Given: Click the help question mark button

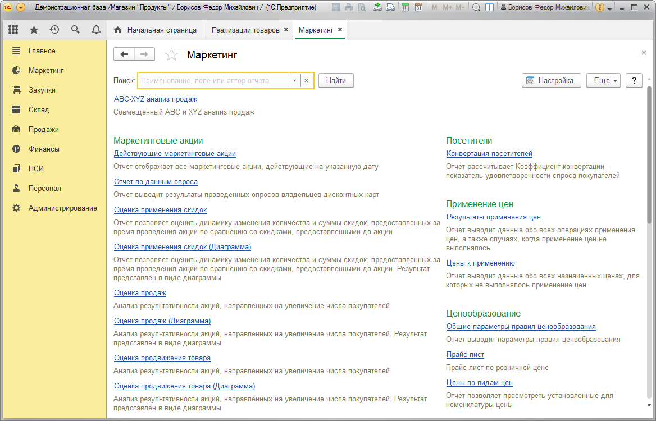Looking at the screenshot, I should [634, 81].
